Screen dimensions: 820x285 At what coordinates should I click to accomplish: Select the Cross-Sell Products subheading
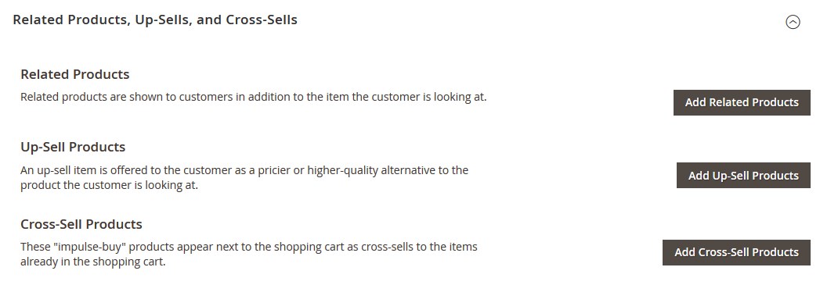81,224
